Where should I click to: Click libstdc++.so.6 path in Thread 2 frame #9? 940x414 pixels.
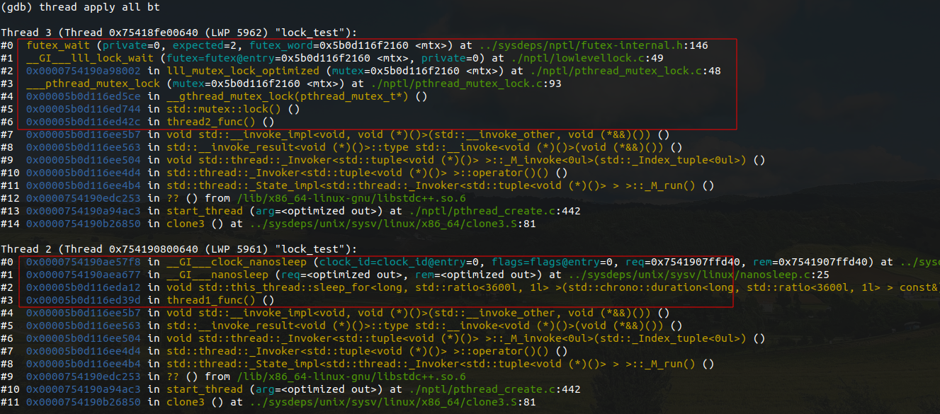tap(351, 376)
